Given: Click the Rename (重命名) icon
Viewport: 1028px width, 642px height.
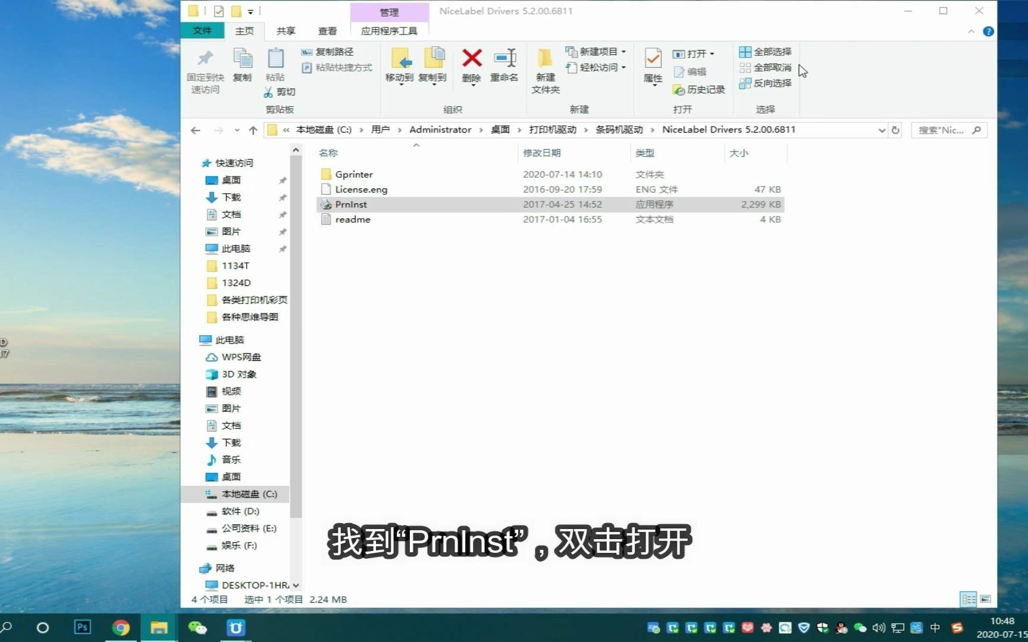Looking at the screenshot, I should tap(504, 58).
